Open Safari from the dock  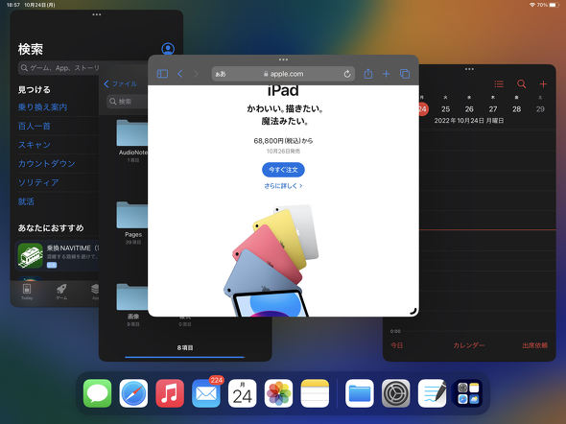(133, 393)
